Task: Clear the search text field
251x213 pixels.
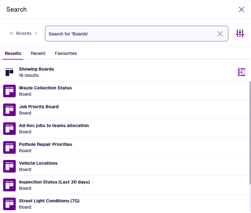Action: [220, 34]
